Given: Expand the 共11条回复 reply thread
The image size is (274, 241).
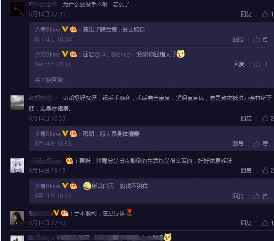Looking at the screenshot, I should 49,80.
